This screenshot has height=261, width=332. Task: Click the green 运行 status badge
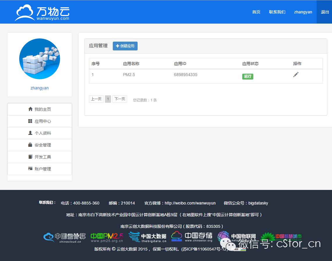tap(247, 76)
